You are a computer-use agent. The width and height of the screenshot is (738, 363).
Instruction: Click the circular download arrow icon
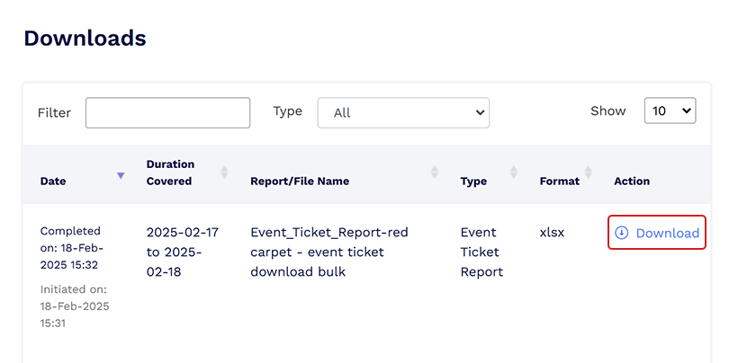click(x=622, y=233)
